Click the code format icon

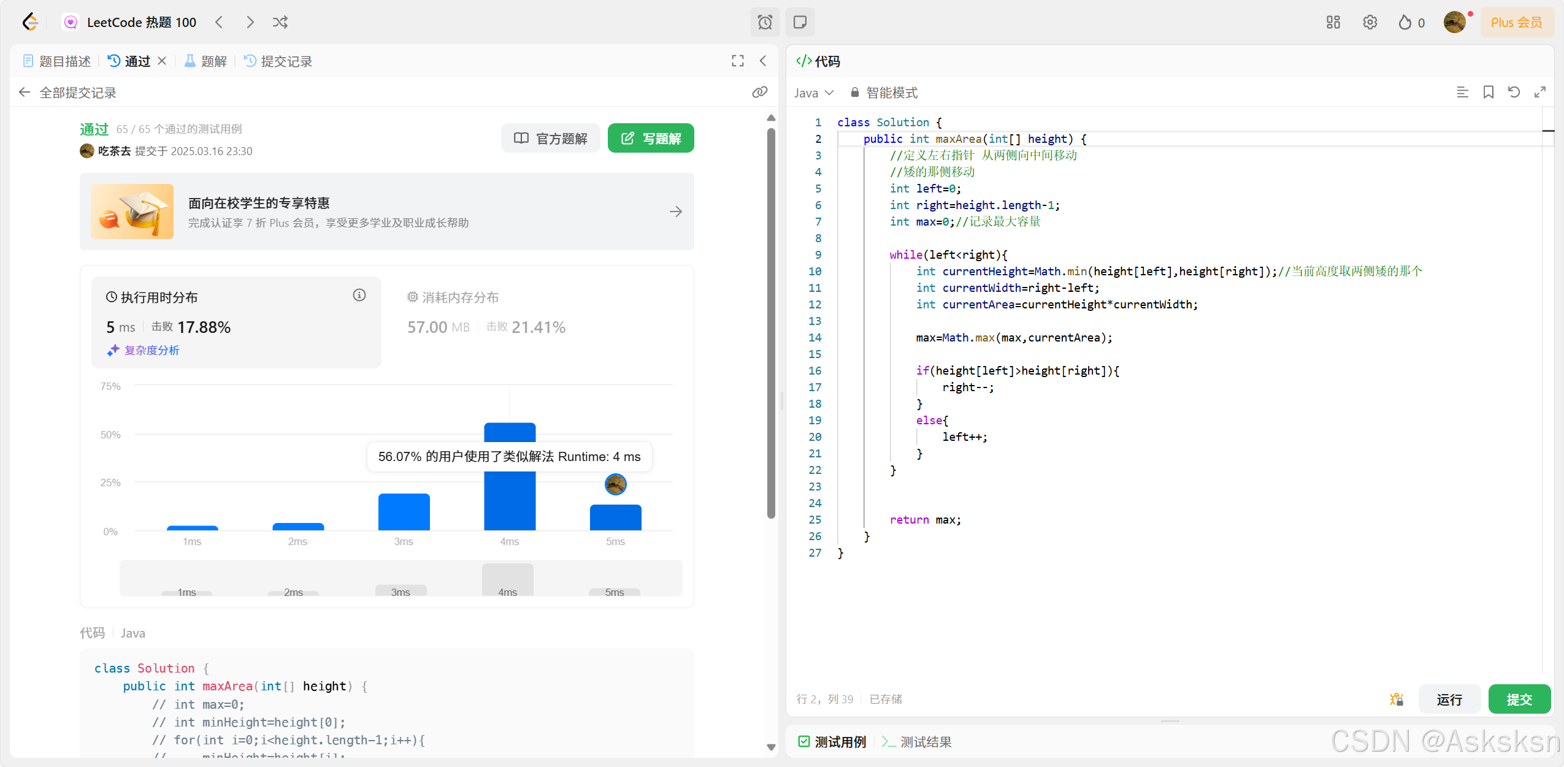coord(1462,93)
